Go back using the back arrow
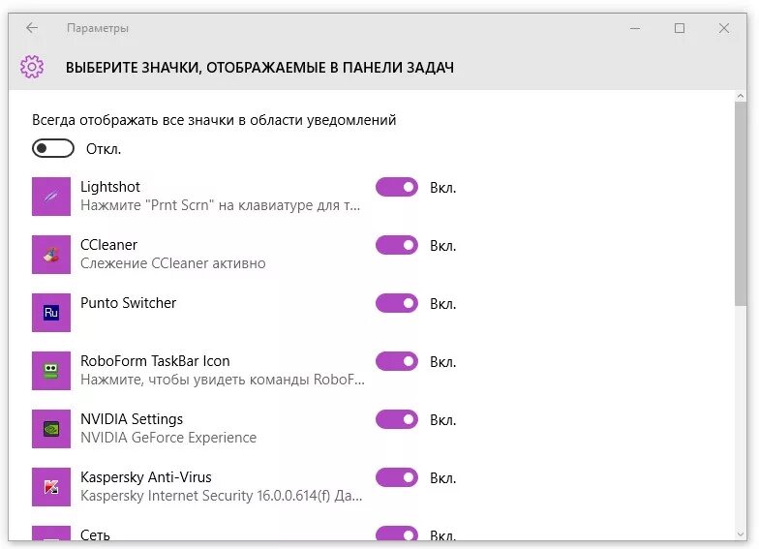This screenshot has height=549, width=759. pos(31,28)
